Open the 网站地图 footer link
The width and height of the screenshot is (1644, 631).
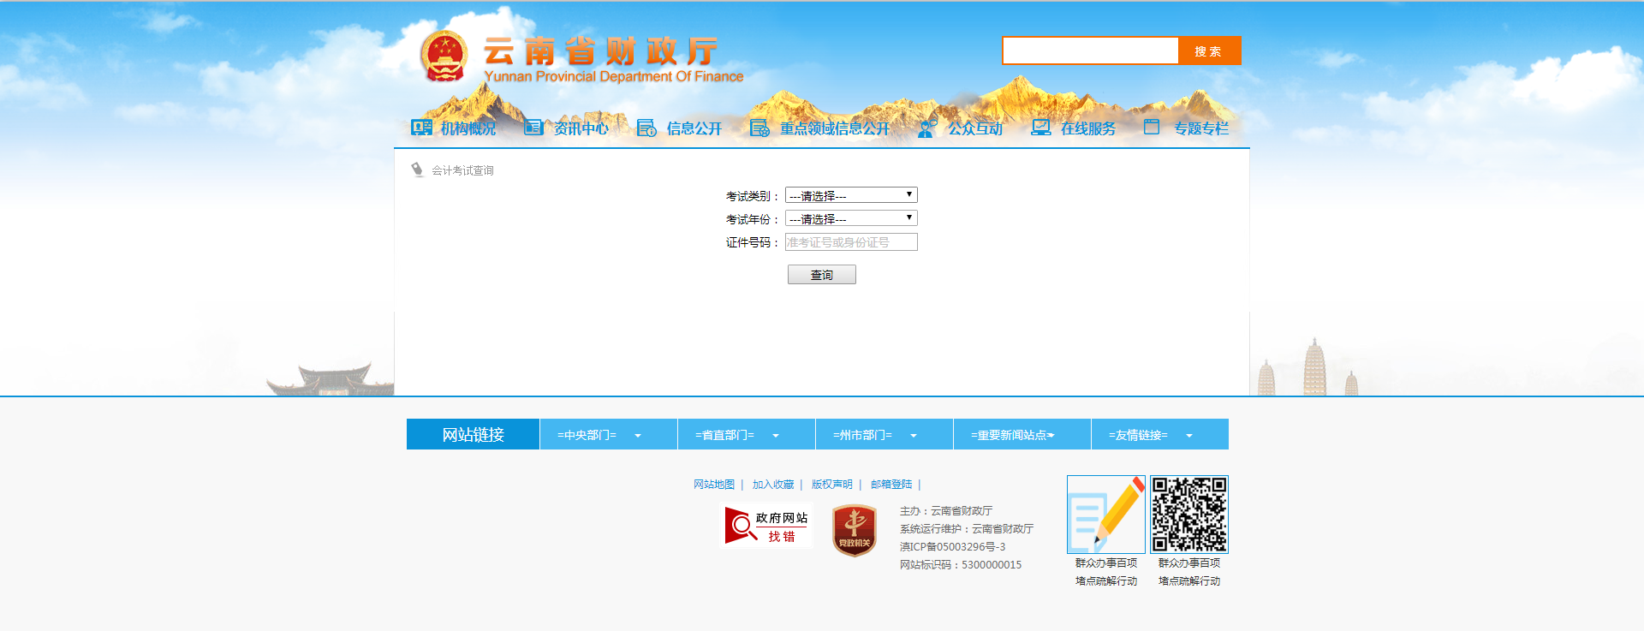(714, 485)
